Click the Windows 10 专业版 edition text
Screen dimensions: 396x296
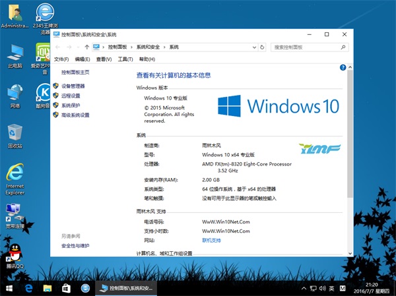166,98
